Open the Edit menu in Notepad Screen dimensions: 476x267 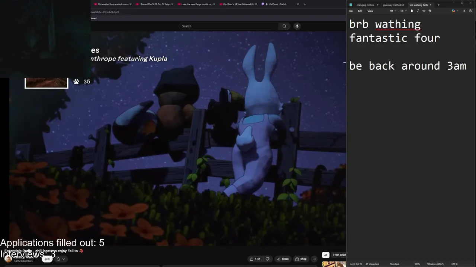pyautogui.click(x=360, y=11)
